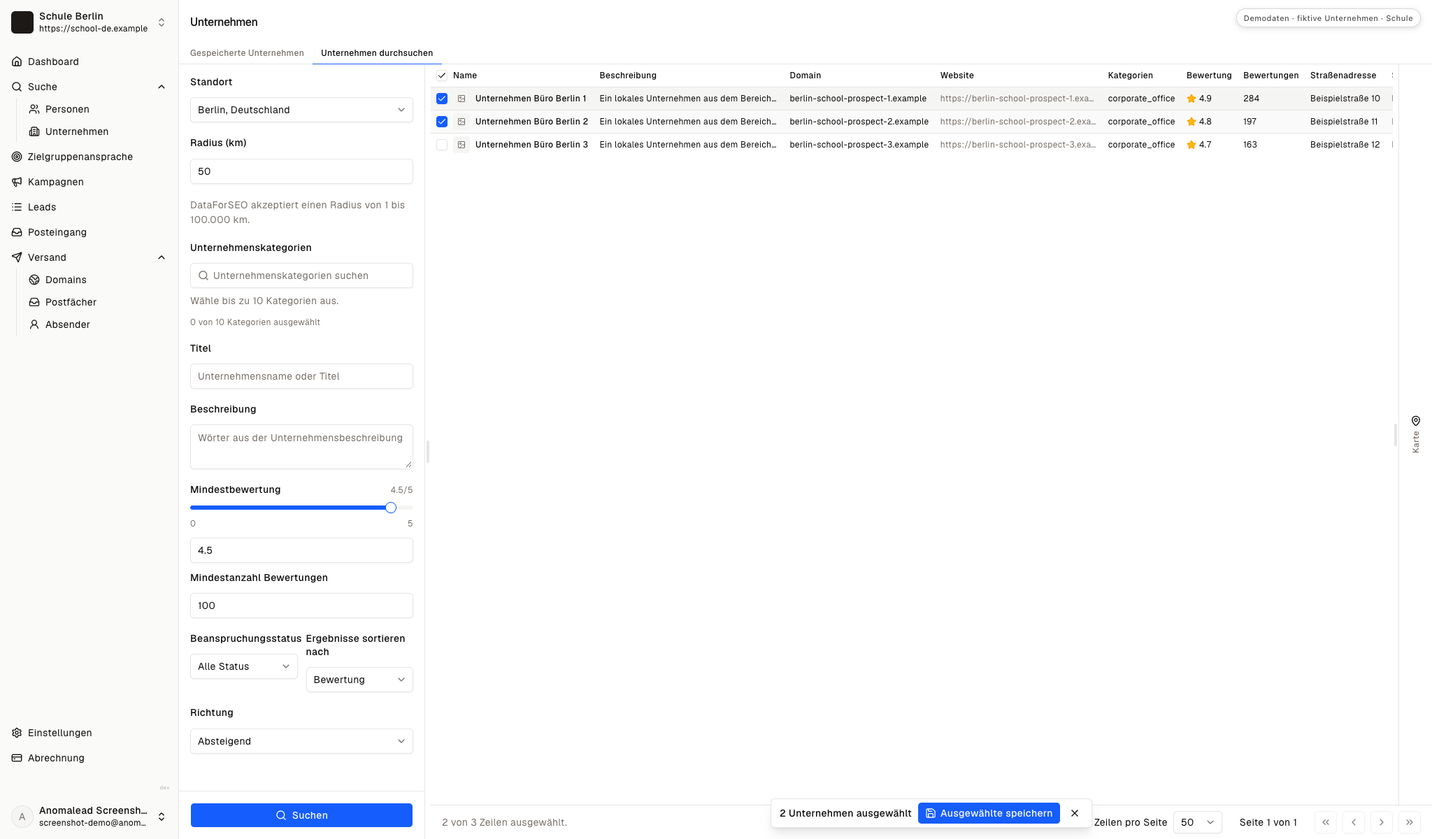The image size is (1432, 839).
Task: Click the blue Suchen button
Action: [x=301, y=815]
